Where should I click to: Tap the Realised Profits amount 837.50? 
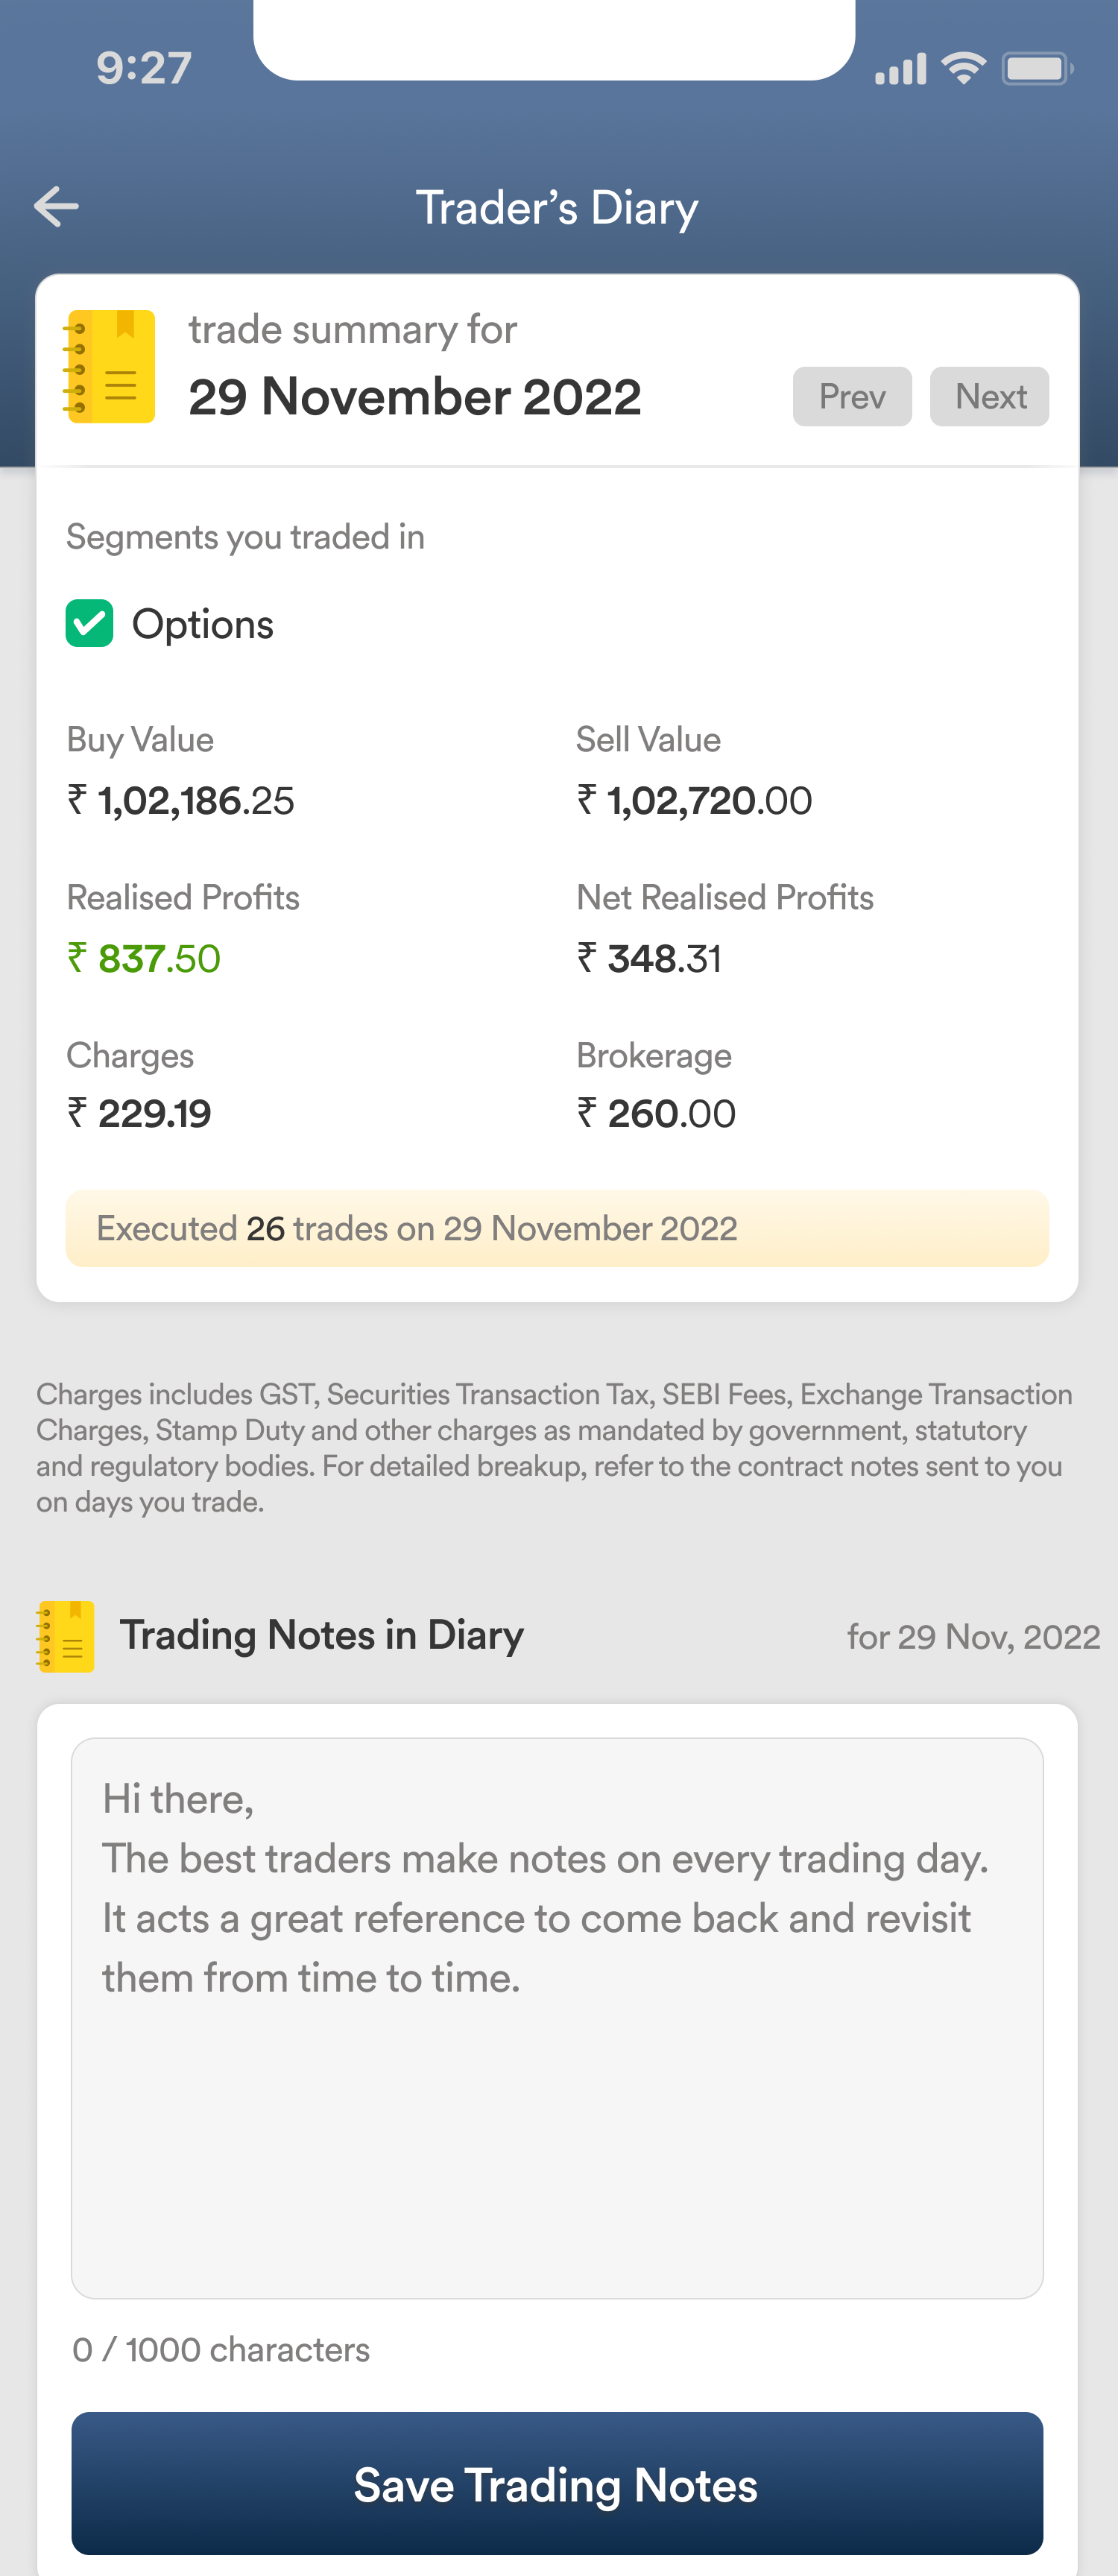point(144,958)
